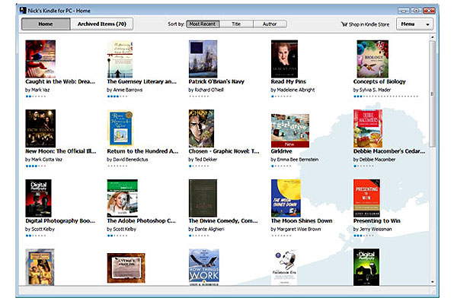Open Shop in Kindle Store link
Viewport: 454px width, 301px height.
(x=366, y=24)
